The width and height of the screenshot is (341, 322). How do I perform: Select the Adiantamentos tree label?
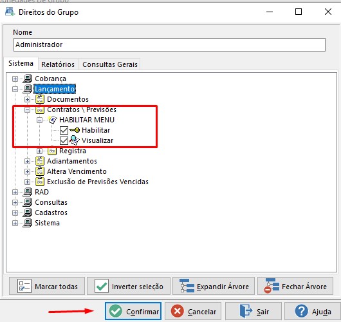[x=72, y=161]
